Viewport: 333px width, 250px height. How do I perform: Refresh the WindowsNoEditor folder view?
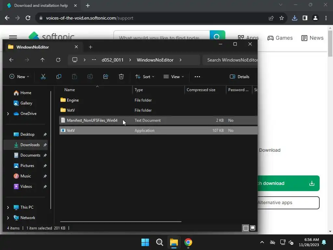58,60
